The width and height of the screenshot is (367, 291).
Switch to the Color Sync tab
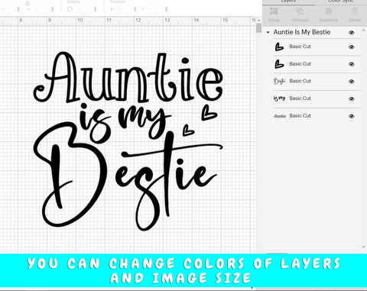coord(341,2)
